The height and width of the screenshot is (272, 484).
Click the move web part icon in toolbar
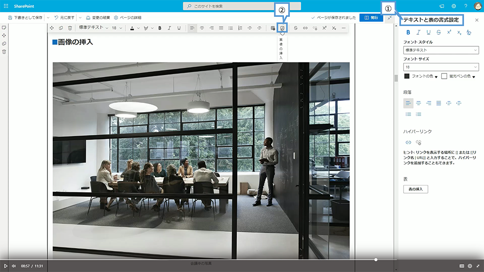point(52,28)
